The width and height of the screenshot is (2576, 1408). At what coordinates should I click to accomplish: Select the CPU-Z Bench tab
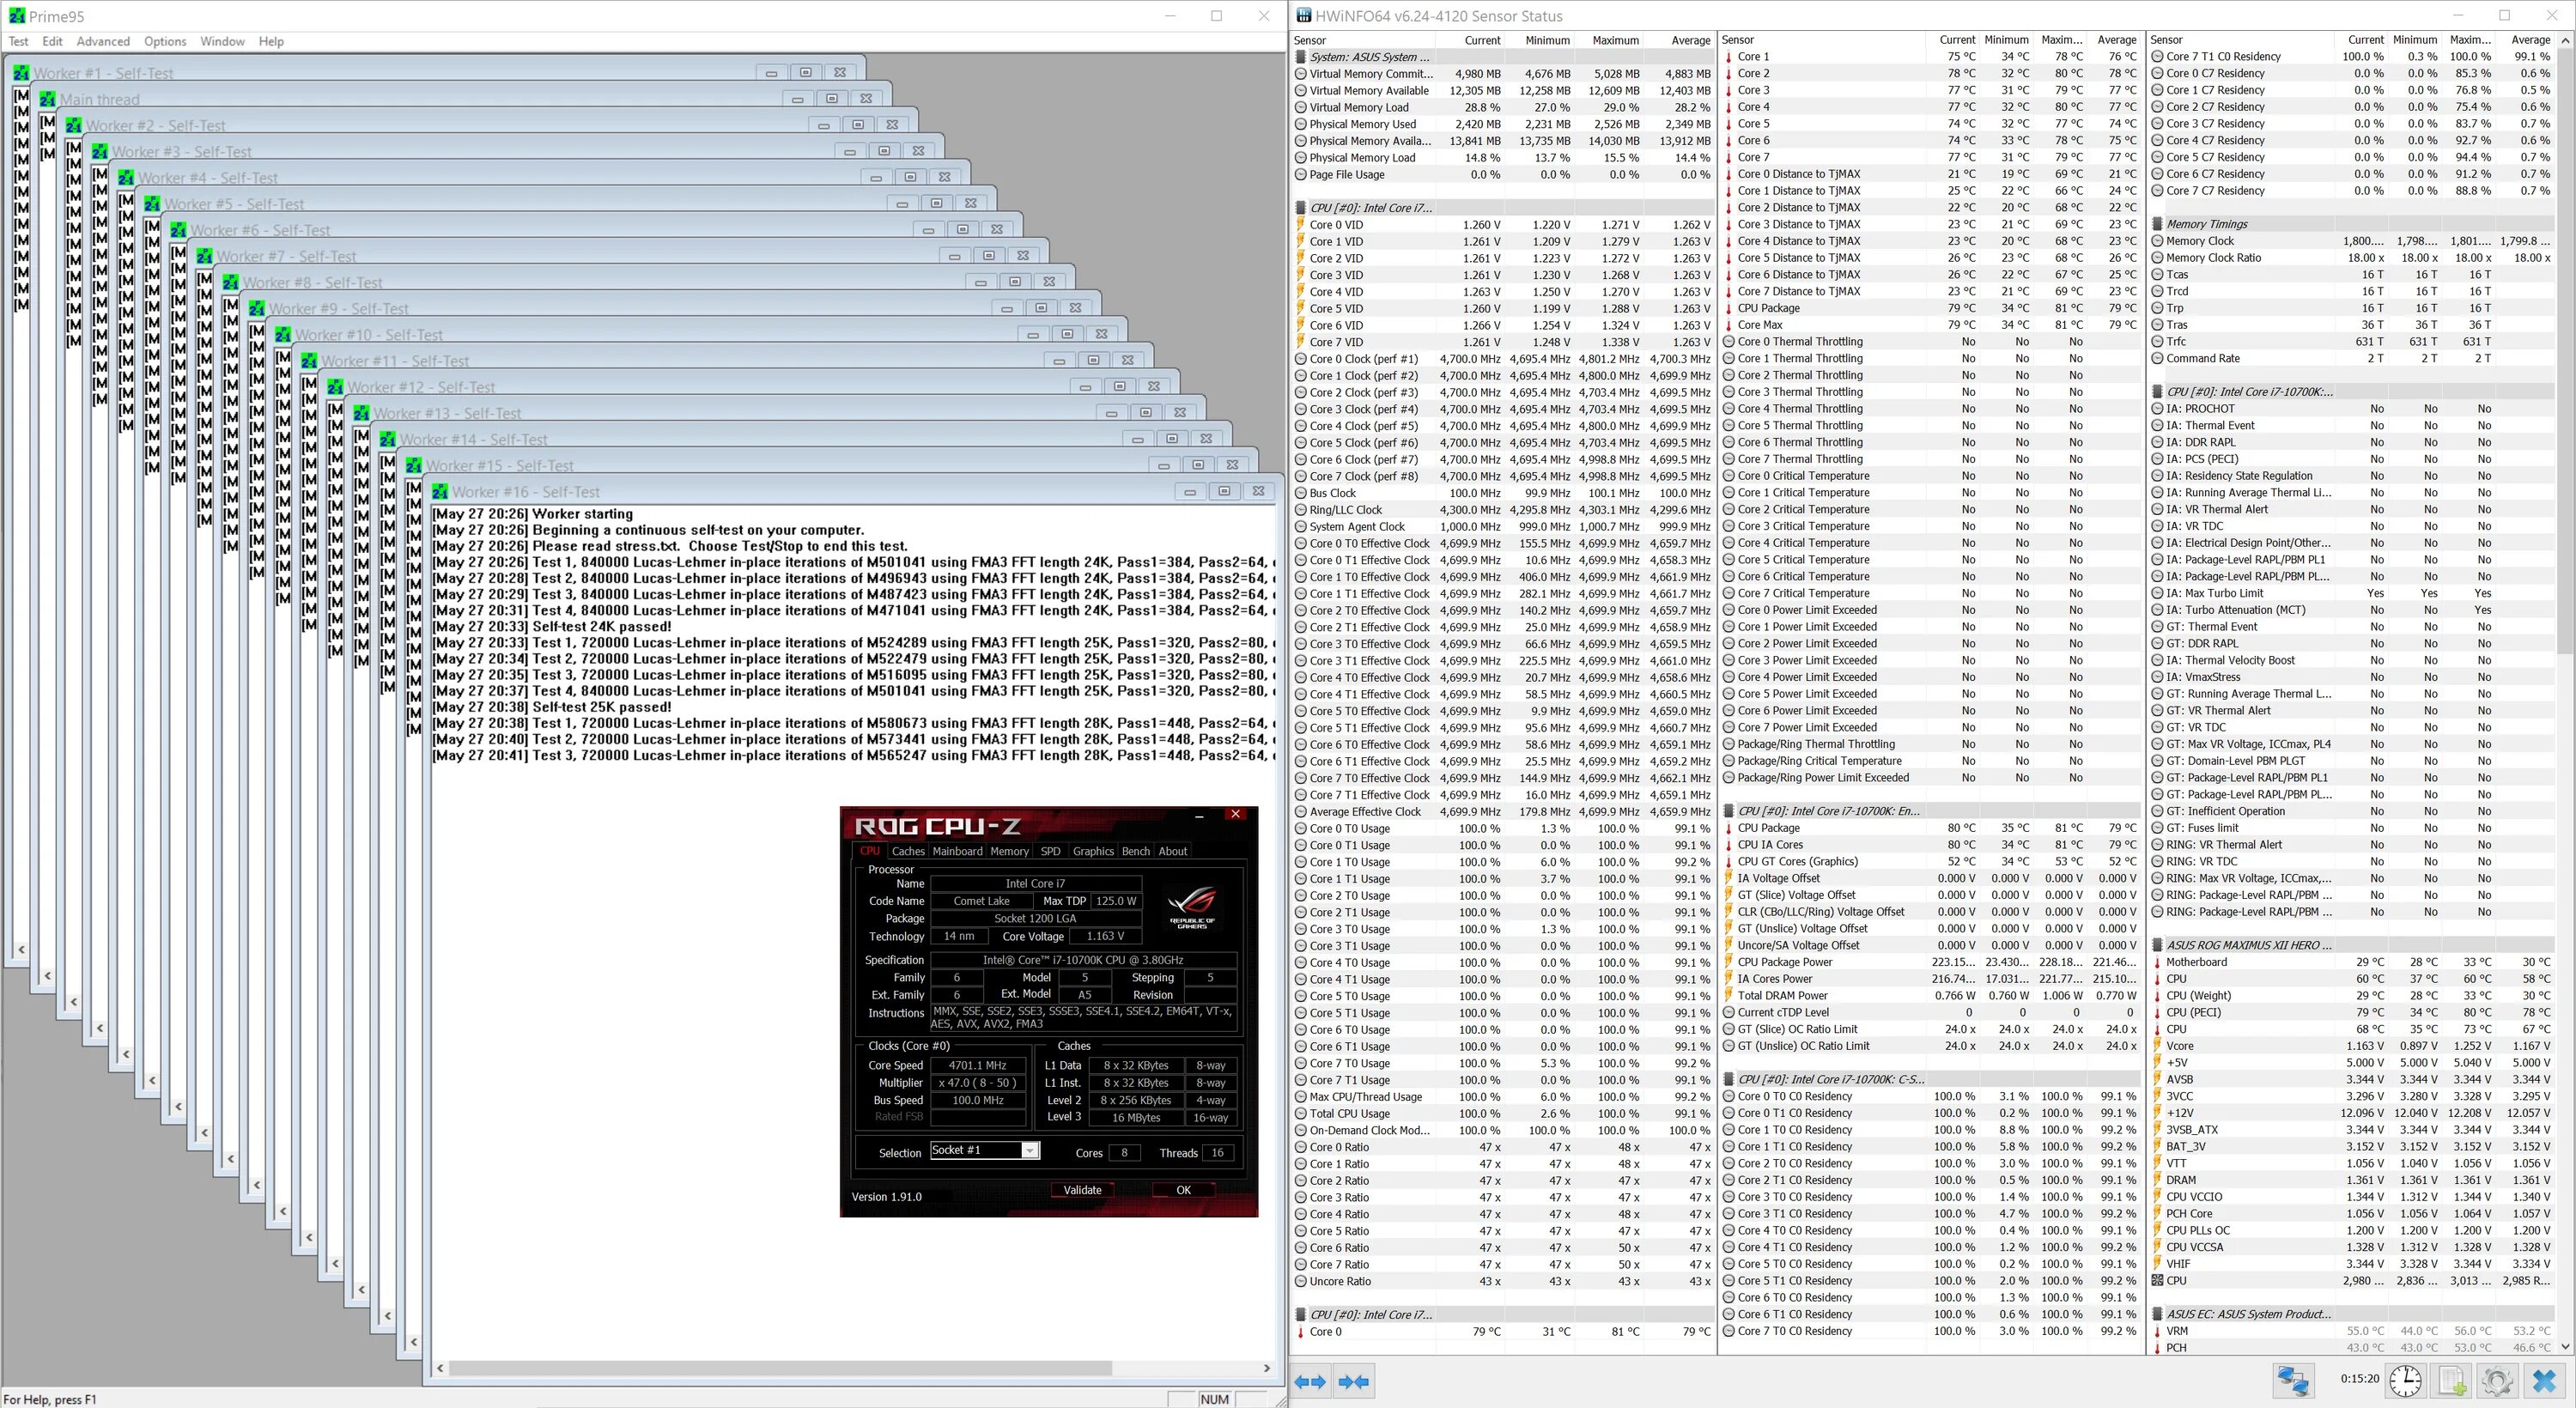[1137, 852]
